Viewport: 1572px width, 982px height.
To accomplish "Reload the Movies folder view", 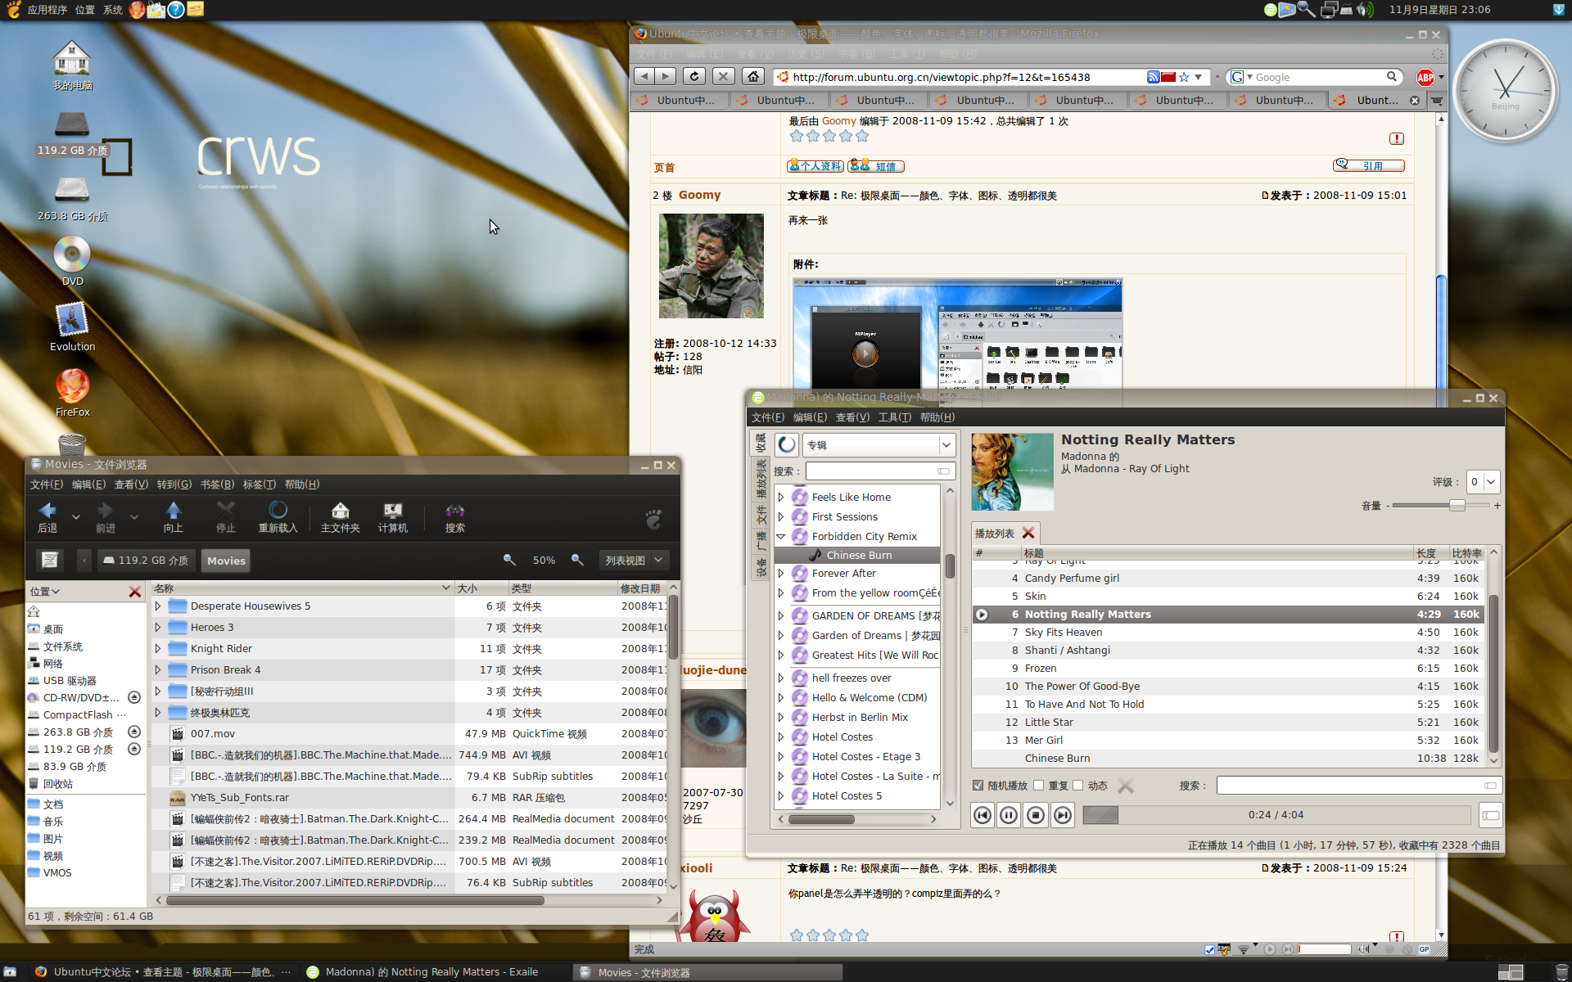I will pos(278,517).
